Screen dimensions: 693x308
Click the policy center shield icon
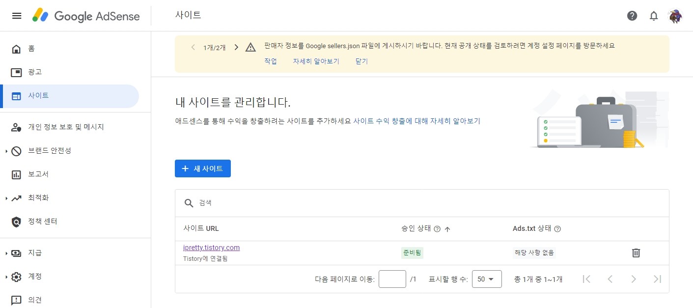16,222
